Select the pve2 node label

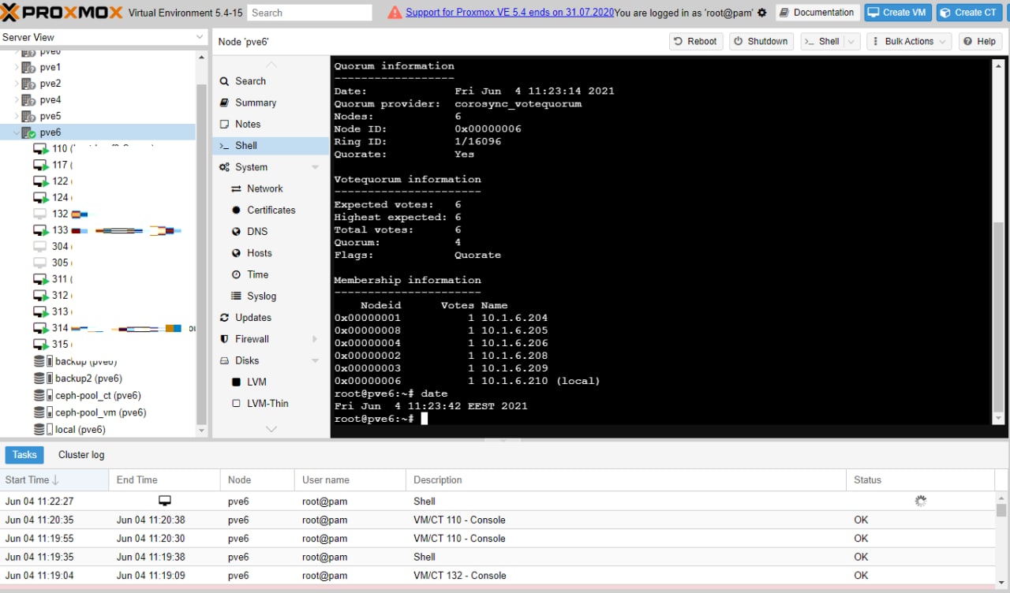click(50, 84)
